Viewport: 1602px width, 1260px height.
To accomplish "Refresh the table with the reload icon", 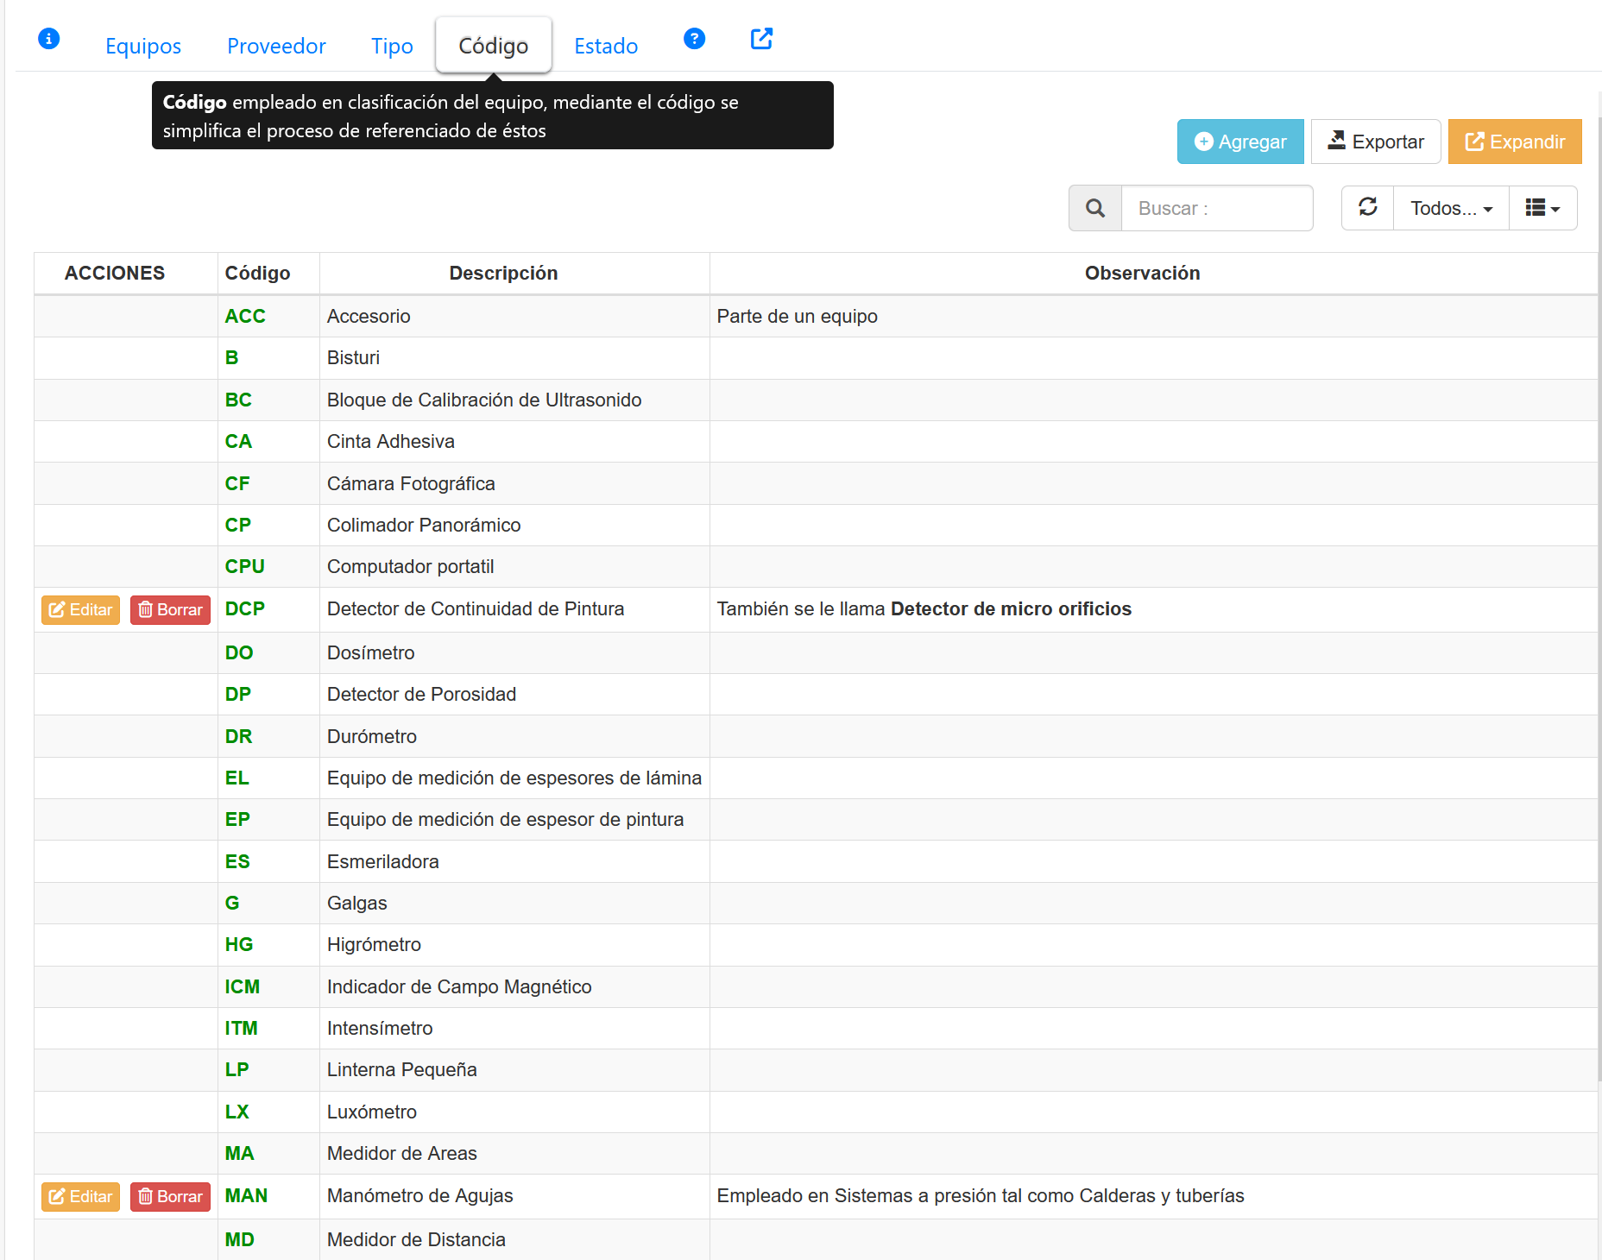I will pyautogui.click(x=1368, y=208).
